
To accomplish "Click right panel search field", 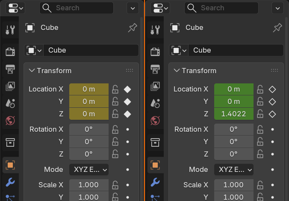I will tap(221, 8).
